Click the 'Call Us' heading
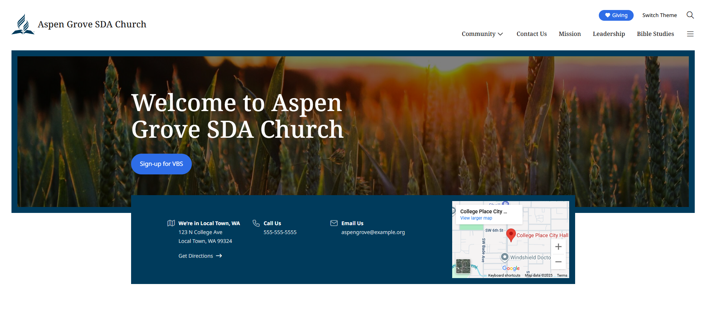704x314 pixels. click(x=272, y=223)
